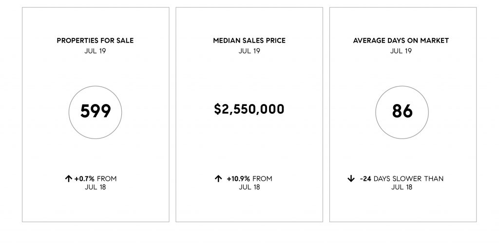Click the Properties For Sale heading
The image size is (499, 244).
coord(95,41)
